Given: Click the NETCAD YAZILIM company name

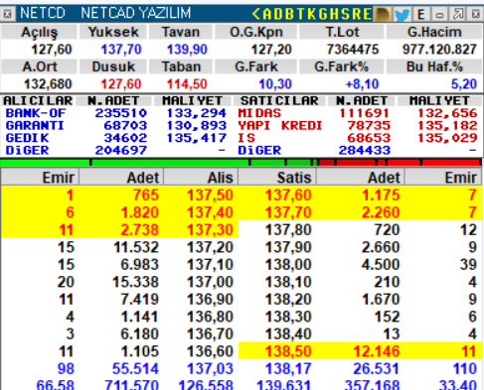Looking at the screenshot, I should (x=136, y=13).
